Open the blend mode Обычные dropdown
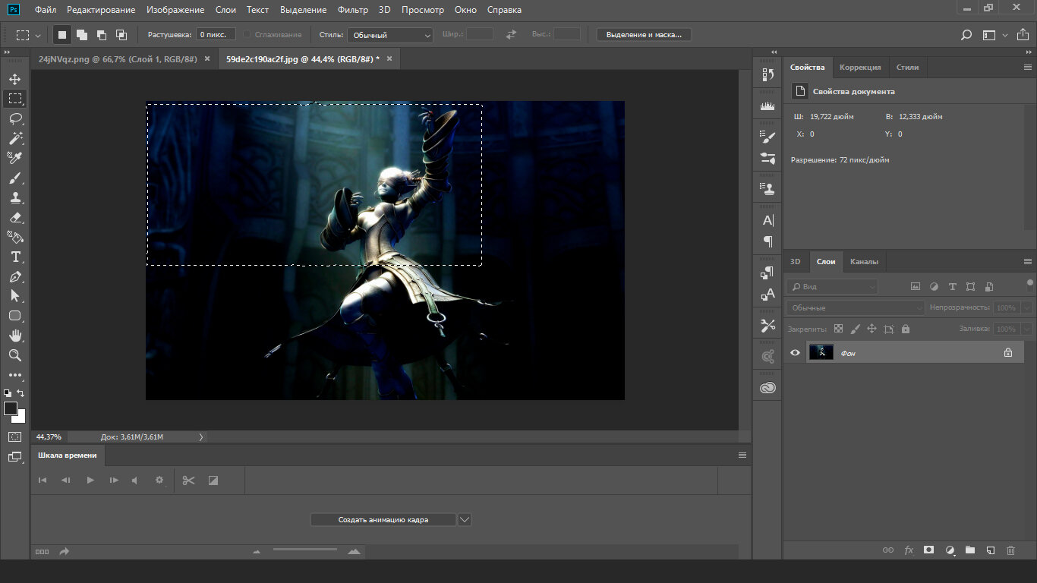1037x583 pixels. point(856,307)
